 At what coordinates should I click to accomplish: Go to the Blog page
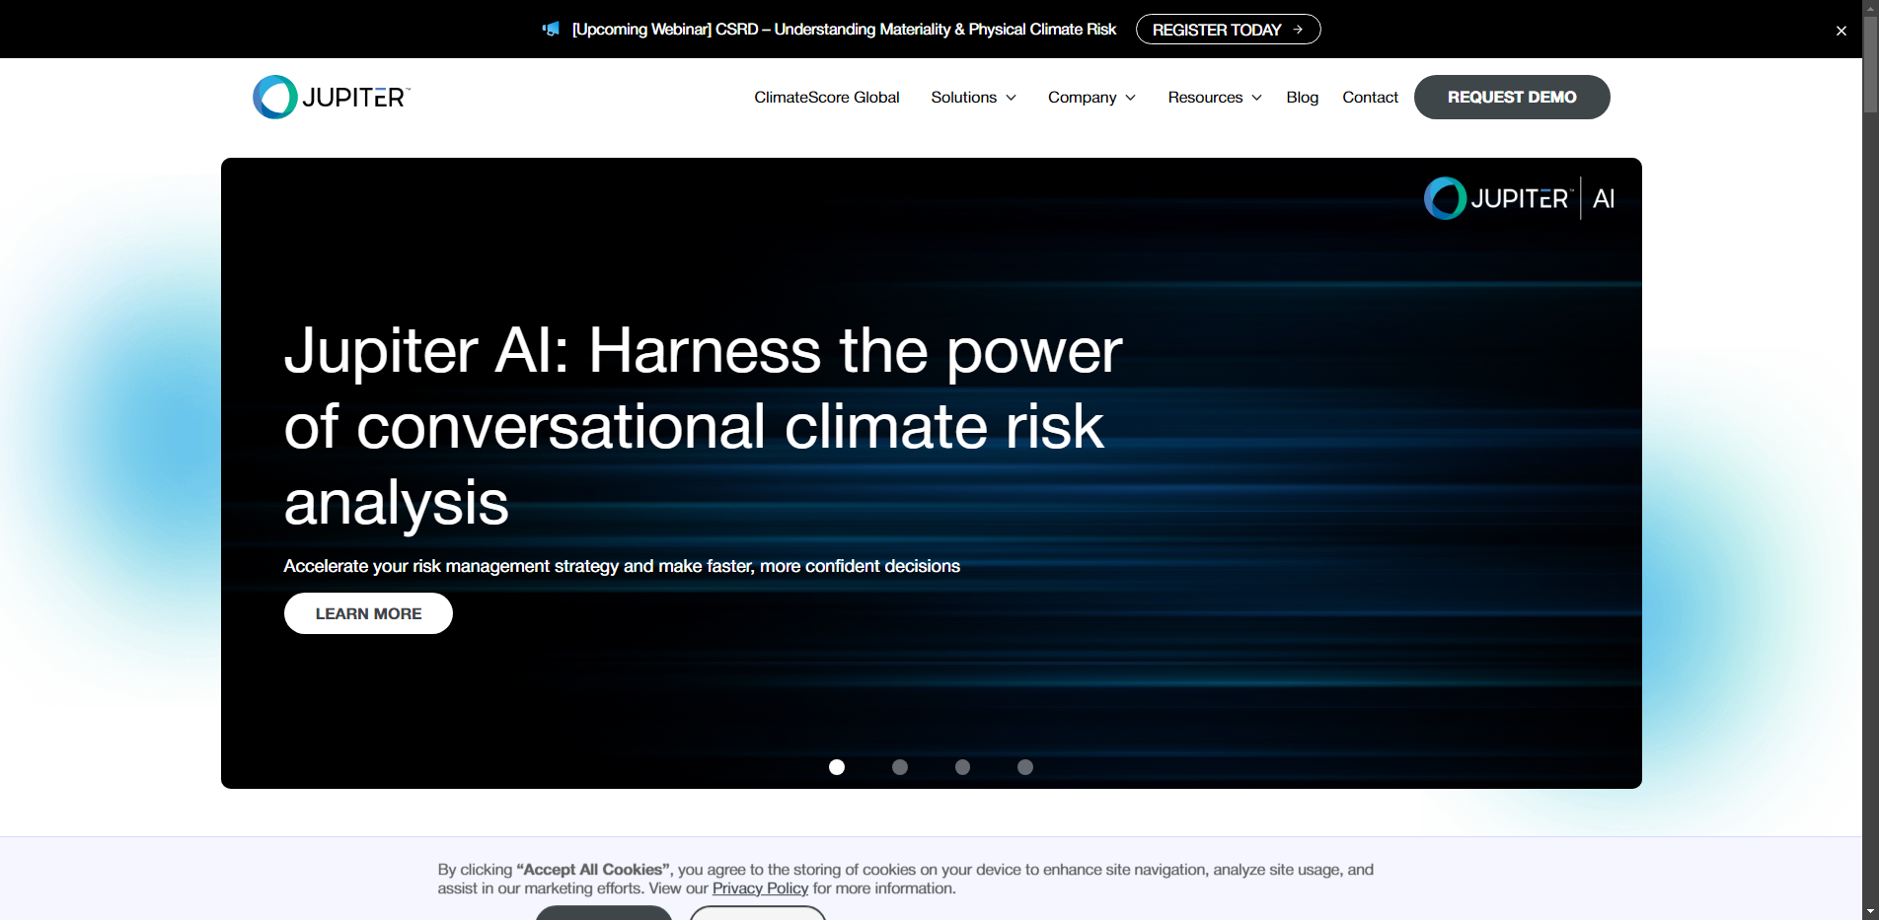coord(1302,97)
